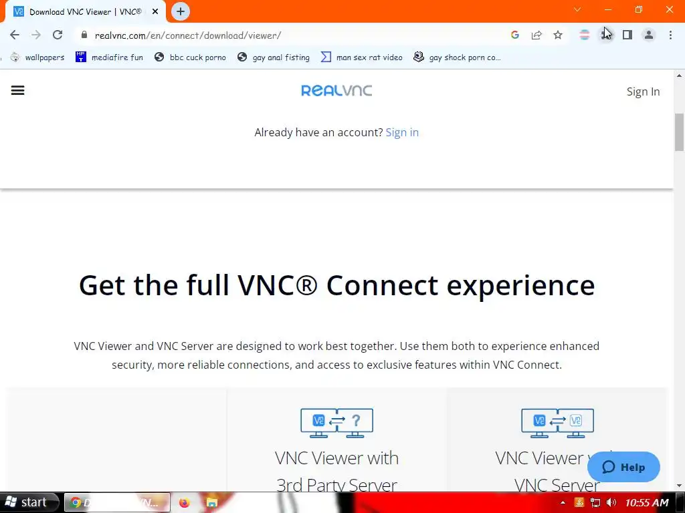Click the blue Sign in link
The height and width of the screenshot is (513, 685).
point(402,132)
